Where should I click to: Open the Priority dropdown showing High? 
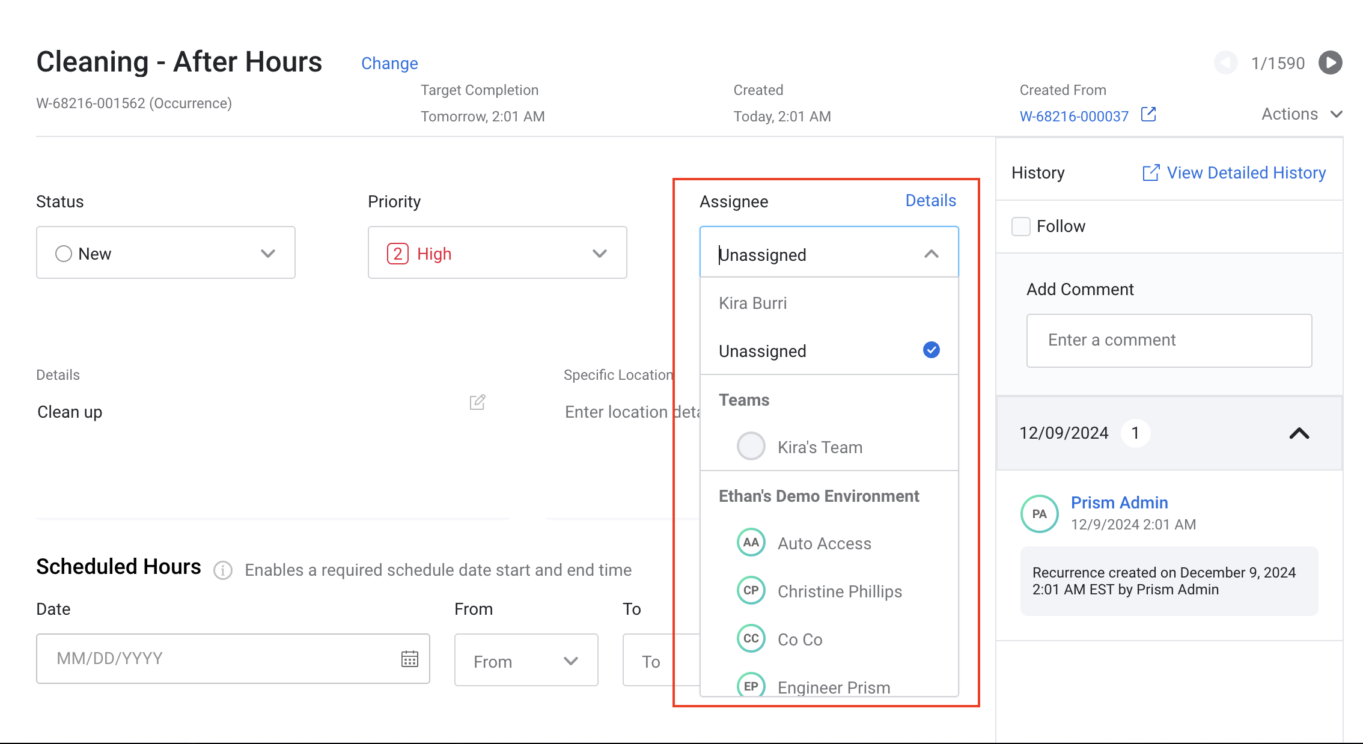click(x=497, y=253)
